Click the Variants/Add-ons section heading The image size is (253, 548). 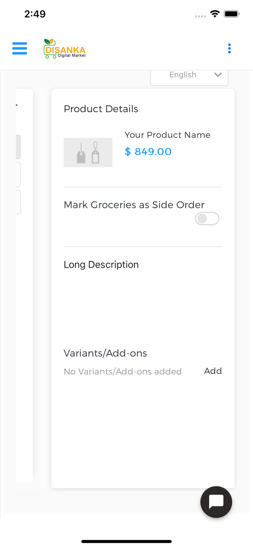(x=105, y=353)
